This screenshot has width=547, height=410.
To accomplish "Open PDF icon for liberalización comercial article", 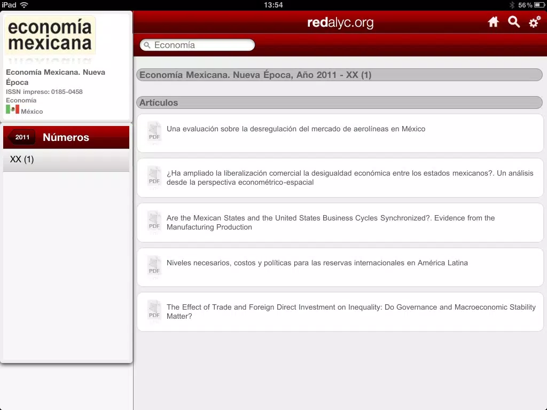I will coord(154,176).
